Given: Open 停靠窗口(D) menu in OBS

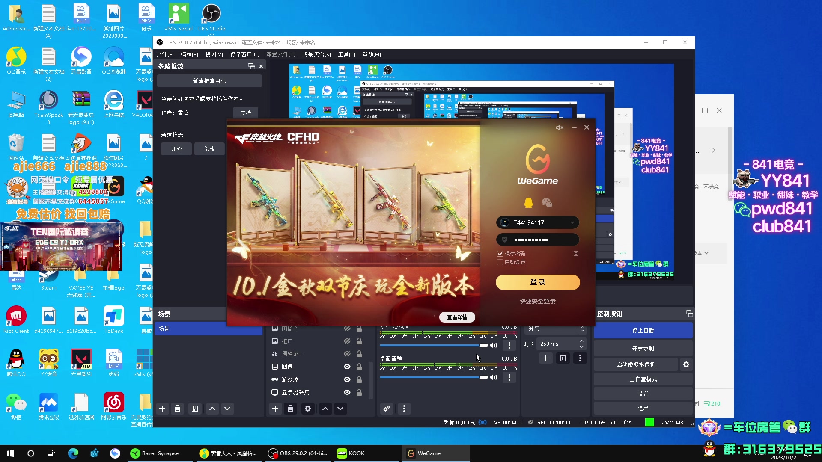Looking at the screenshot, I should 245,54.
